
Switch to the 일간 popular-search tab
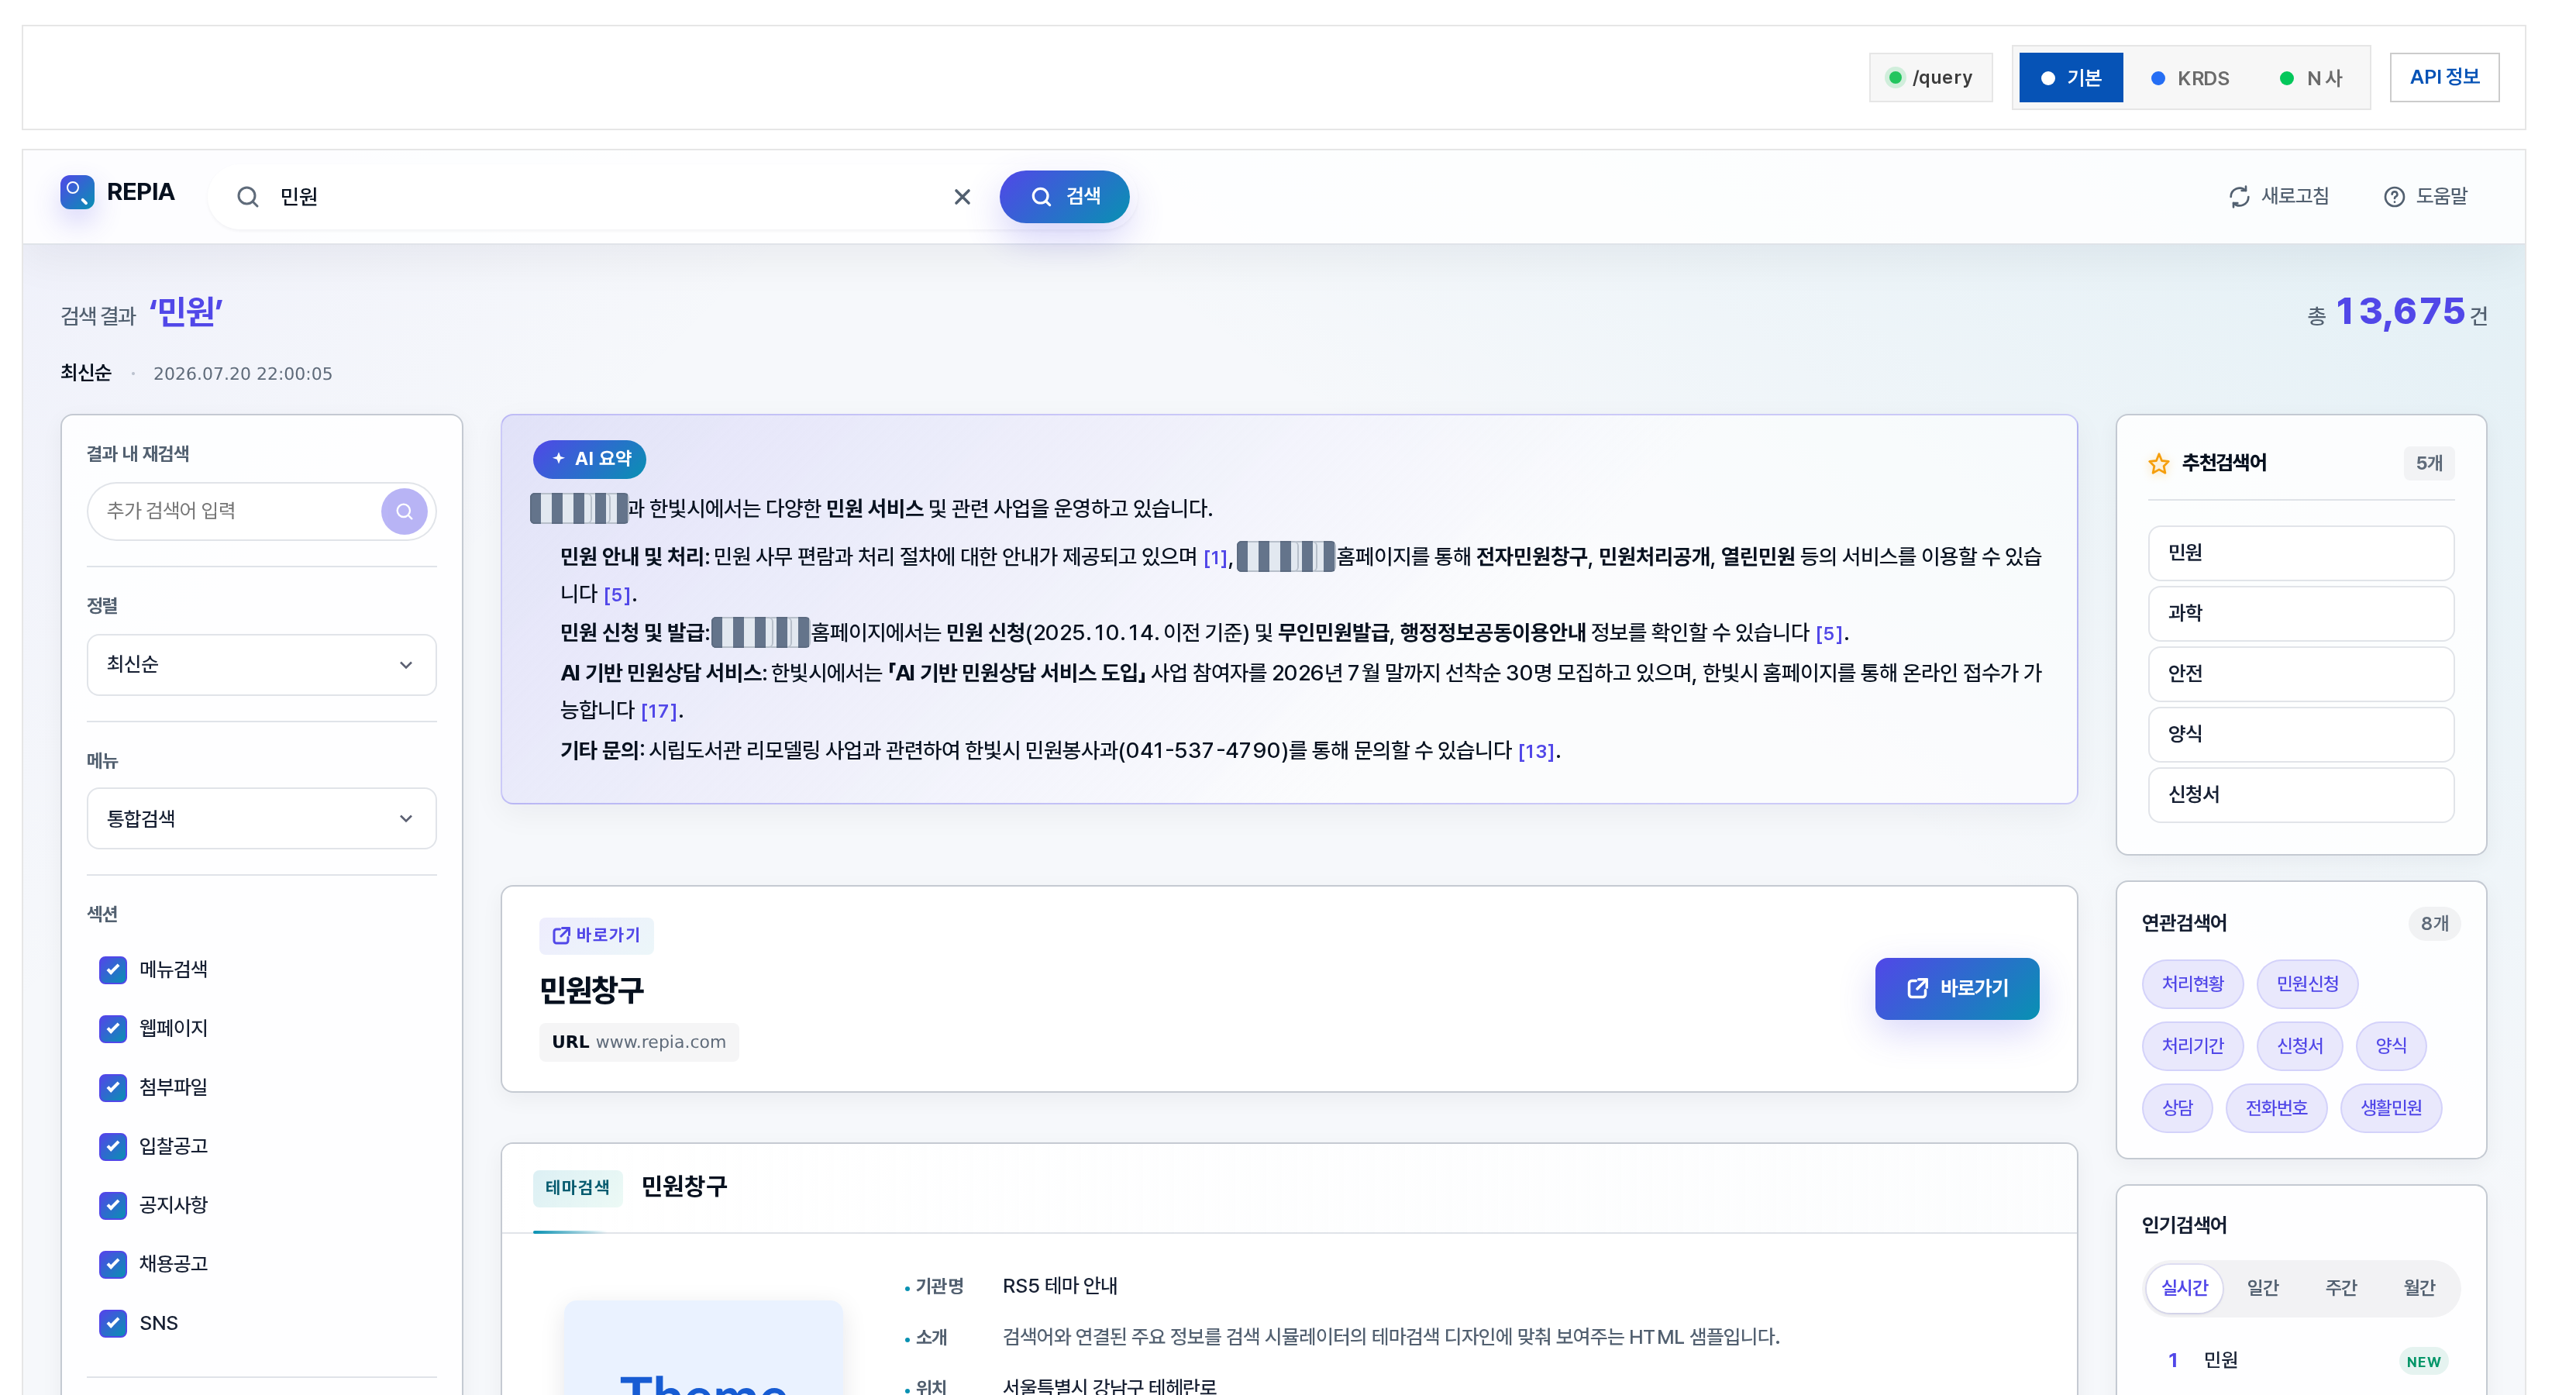point(2263,1288)
